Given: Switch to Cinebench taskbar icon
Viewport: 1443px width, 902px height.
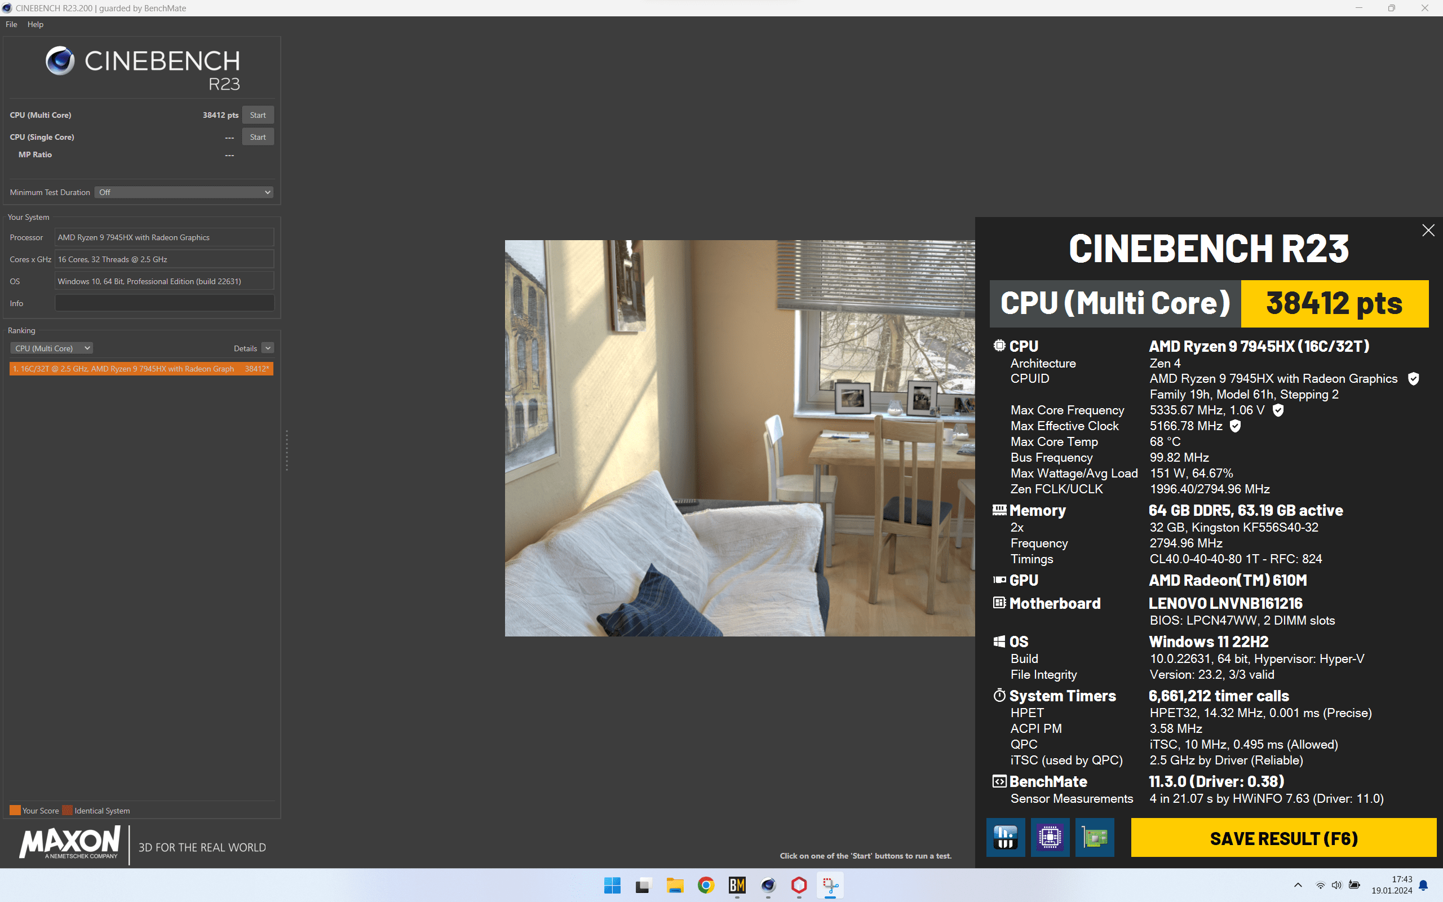Looking at the screenshot, I should coord(768,885).
